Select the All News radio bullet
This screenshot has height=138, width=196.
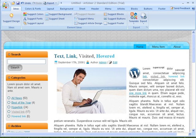tap(9, 98)
